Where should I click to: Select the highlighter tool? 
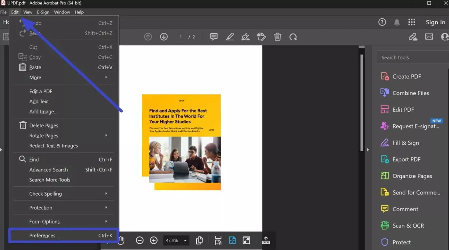(x=230, y=37)
